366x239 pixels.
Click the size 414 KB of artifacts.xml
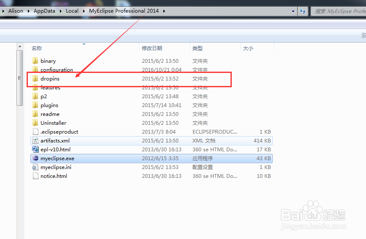tap(262, 141)
